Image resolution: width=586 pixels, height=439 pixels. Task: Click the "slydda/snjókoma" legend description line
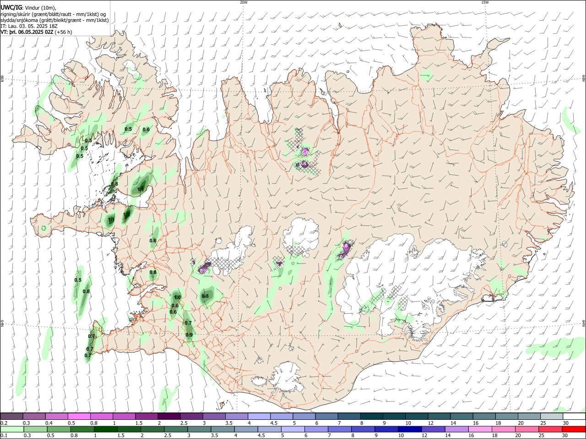click(54, 20)
